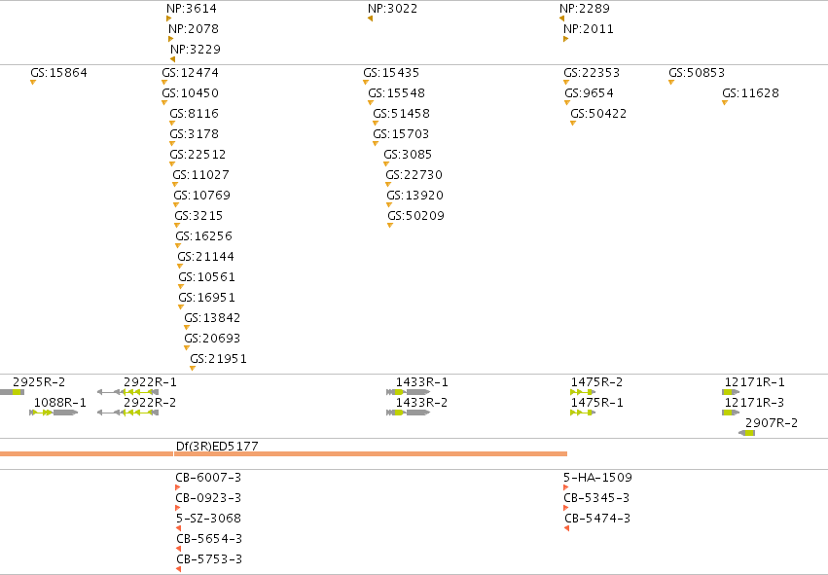
Task: Click the GS:16256 insertion label
Action: coord(203,236)
